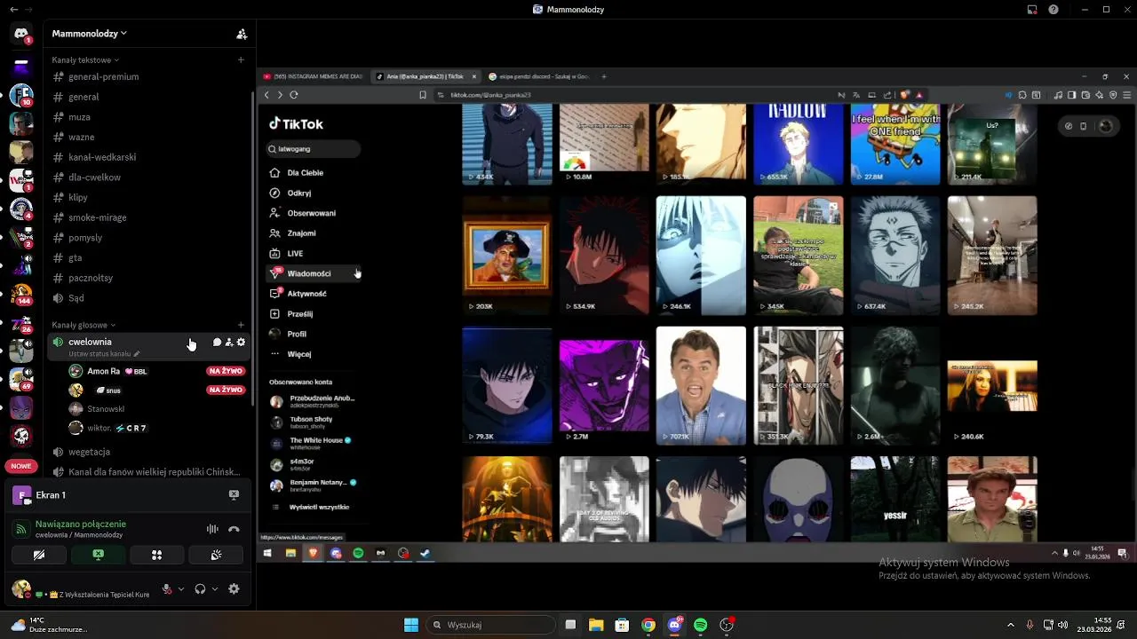Click TikTok logo in shared screen
The height and width of the screenshot is (639, 1137).
(296, 124)
